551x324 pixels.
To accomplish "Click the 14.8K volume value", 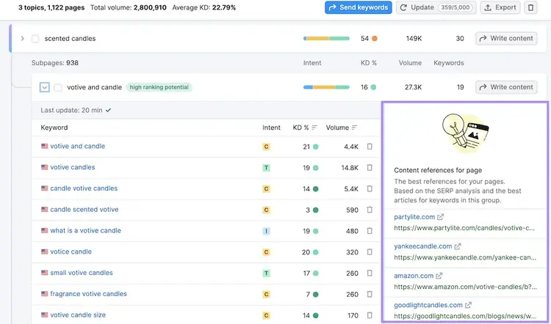I will pyautogui.click(x=350, y=168).
